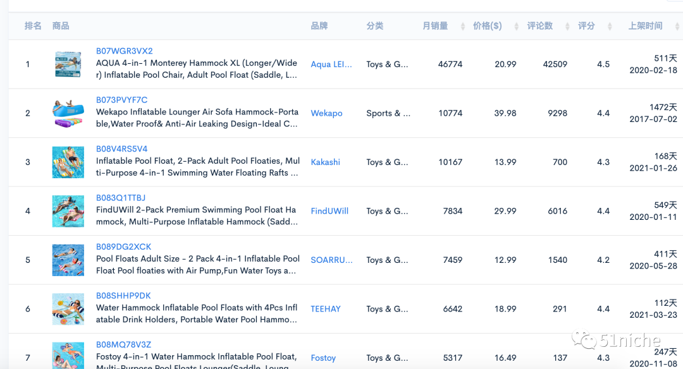Click listing date 2021-03-23
The width and height of the screenshot is (683, 369).
click(x=653, y=315)
